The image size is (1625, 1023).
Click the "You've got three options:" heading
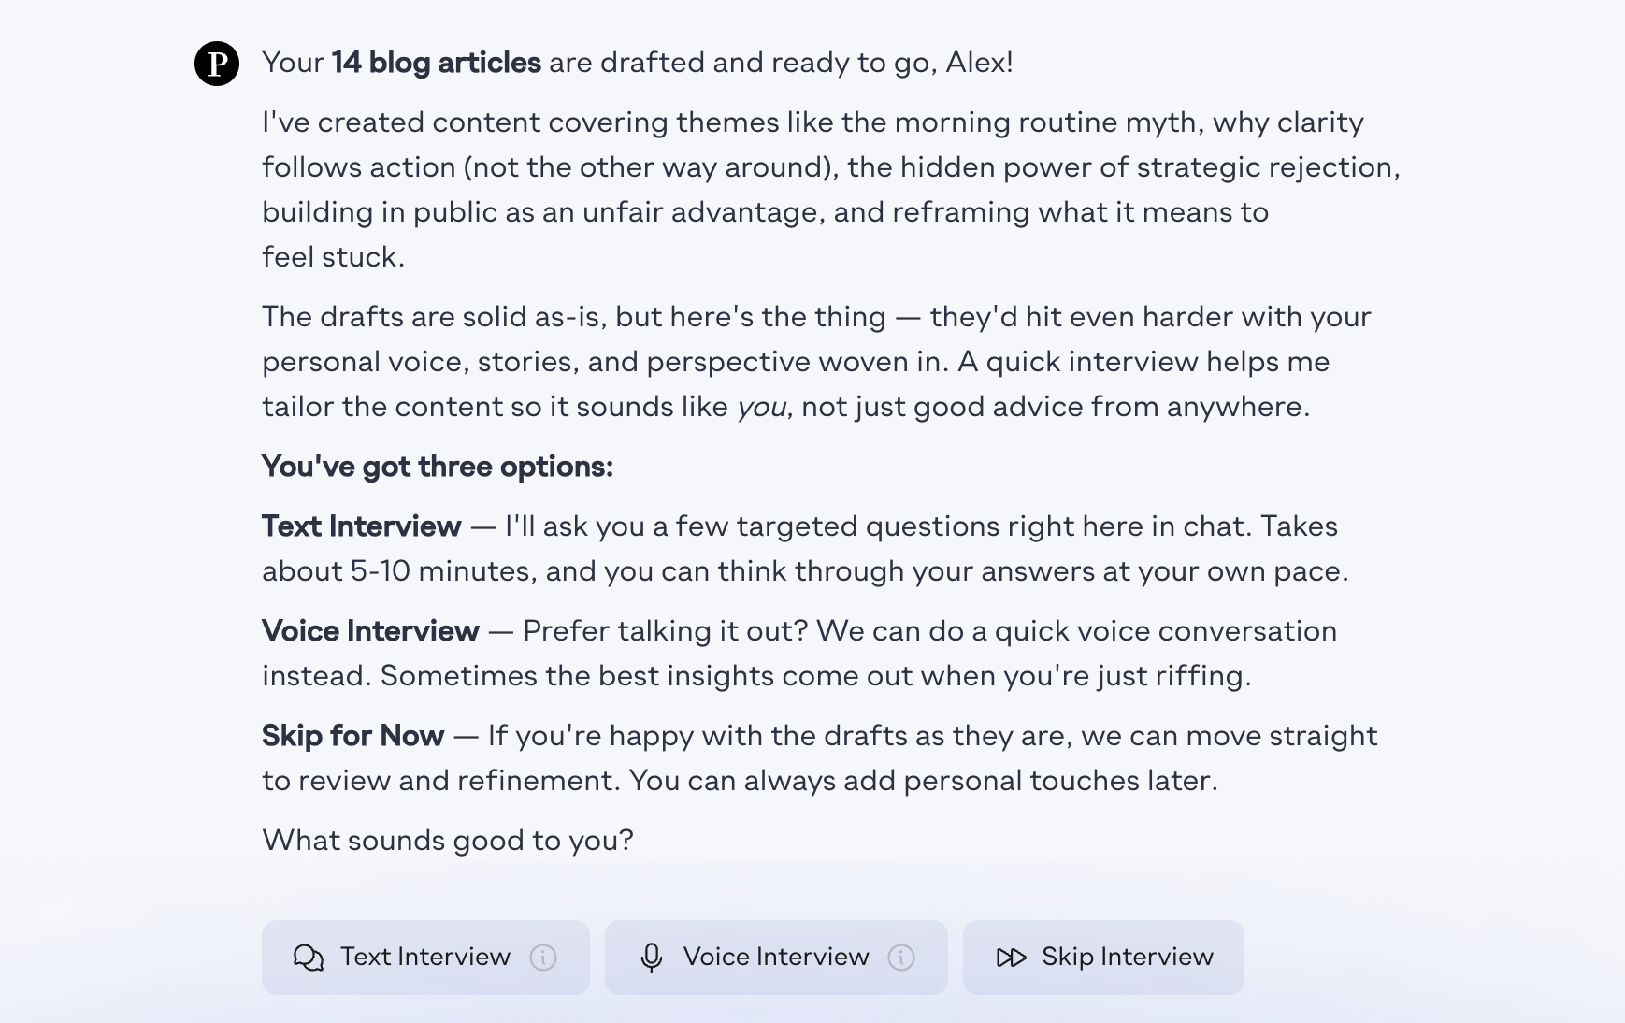click(x=437, y=467)
